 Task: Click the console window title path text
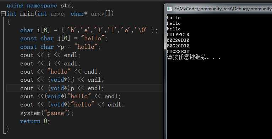click(x=223, y=9)
